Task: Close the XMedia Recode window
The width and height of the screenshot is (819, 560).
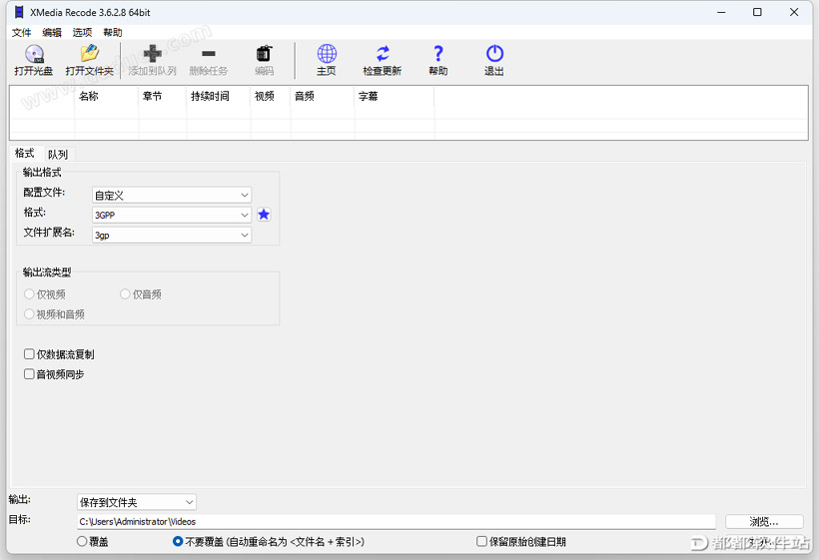Action: (794, 12)
